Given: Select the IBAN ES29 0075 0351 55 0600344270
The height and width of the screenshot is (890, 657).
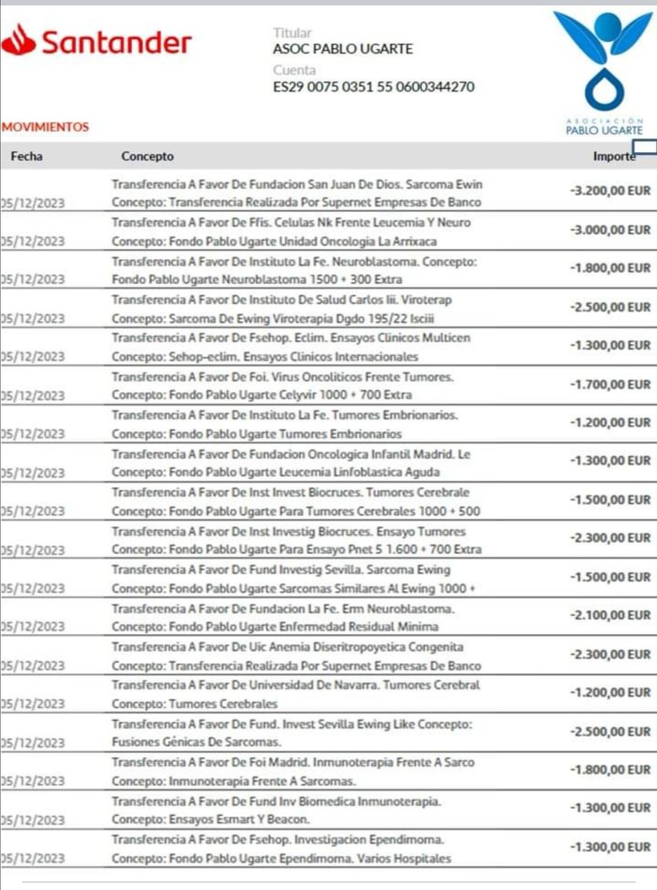Looking at the screenshot, I should [374, 88].
